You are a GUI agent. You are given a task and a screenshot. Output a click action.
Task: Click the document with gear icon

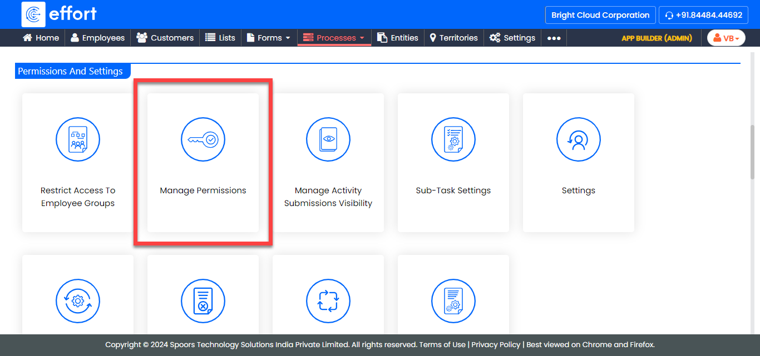coord(453,302)
